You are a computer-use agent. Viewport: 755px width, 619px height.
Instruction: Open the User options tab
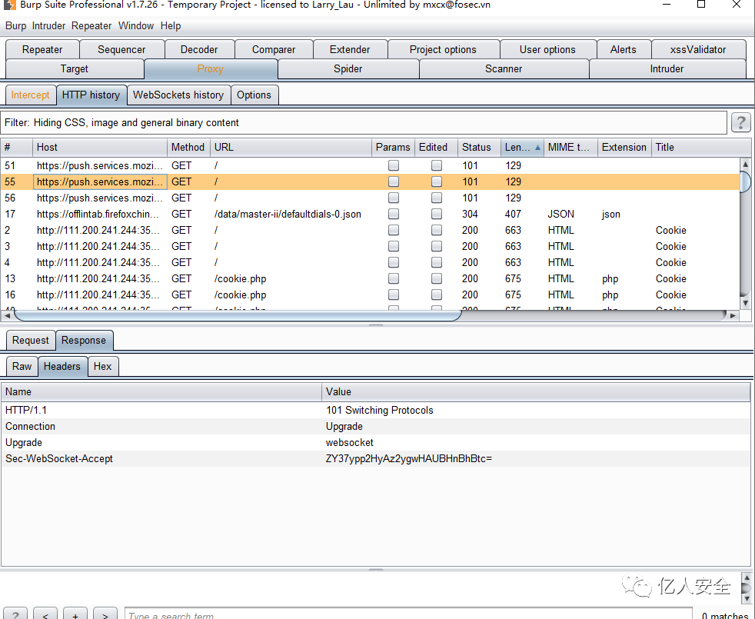pyautogui.click(x=547, y=50)
